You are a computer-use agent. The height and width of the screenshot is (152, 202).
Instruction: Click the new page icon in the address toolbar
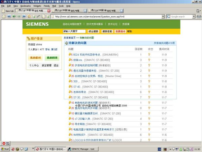coord(4,17)
